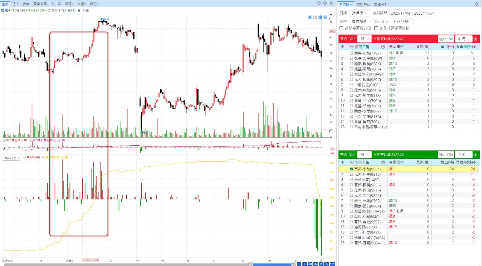Set chart range to 1Y
The width and height of the screenshot is (482, 266).
[x=321, y=264]
